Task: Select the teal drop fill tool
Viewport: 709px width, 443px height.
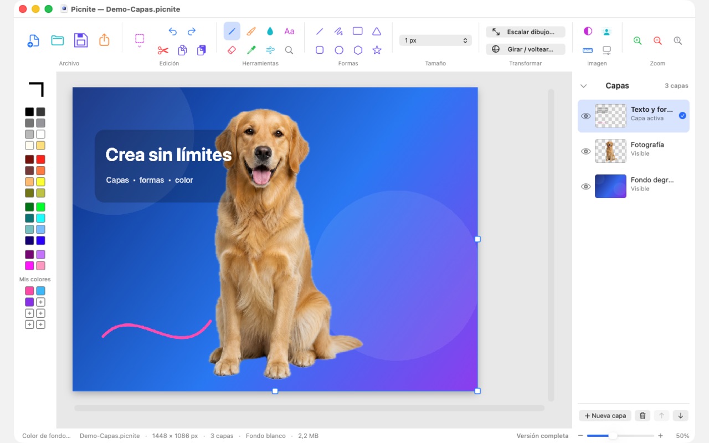Action: [270, 32]
